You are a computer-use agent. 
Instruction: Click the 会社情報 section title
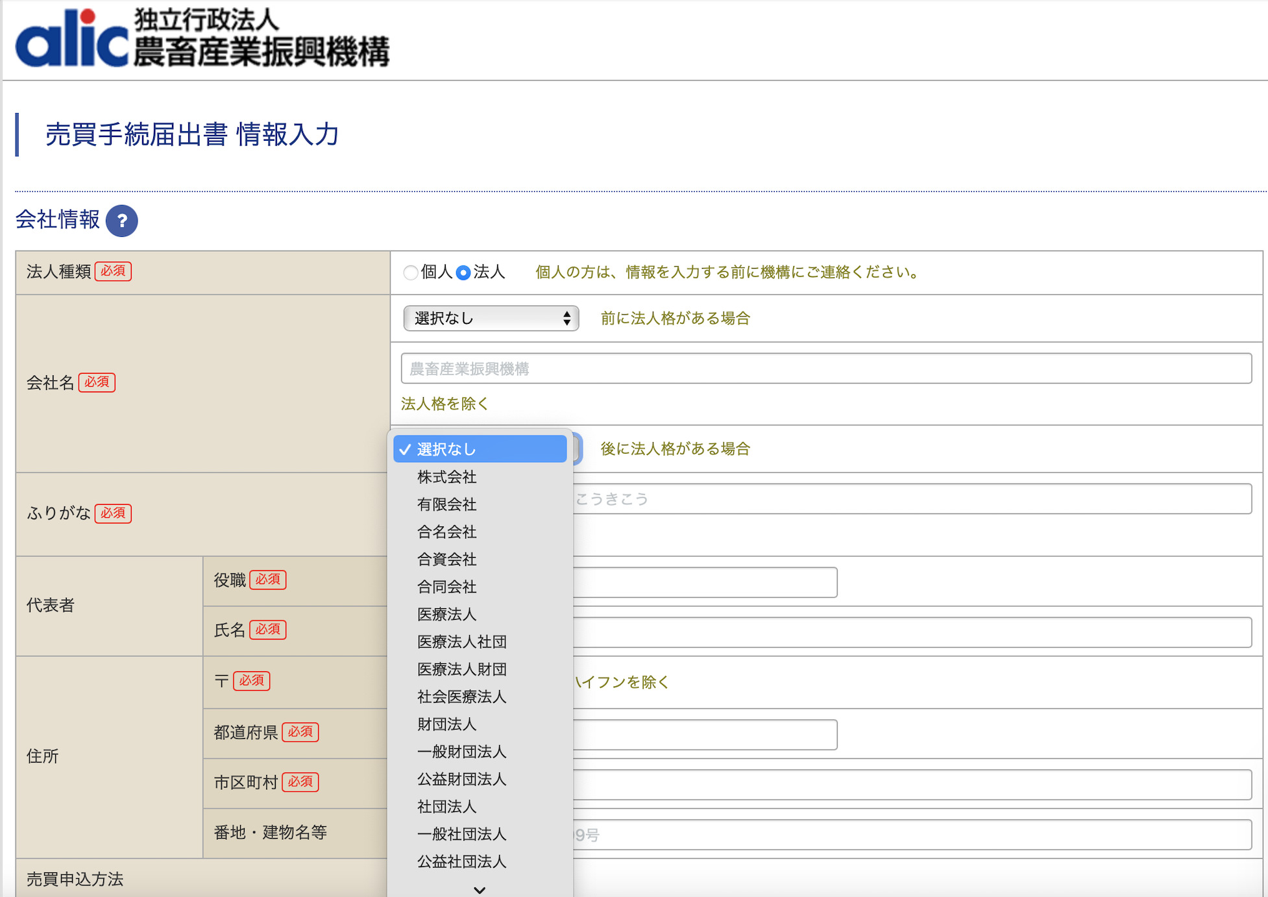point(58,219)
